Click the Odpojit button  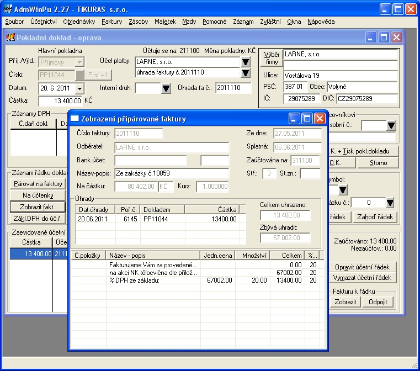point(378,302)
